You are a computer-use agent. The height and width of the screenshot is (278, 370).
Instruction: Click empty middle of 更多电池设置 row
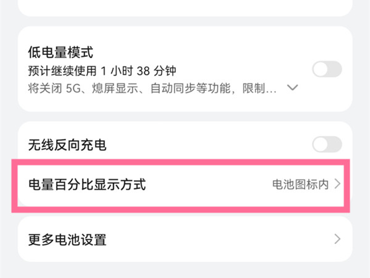[x=216, y=240]
